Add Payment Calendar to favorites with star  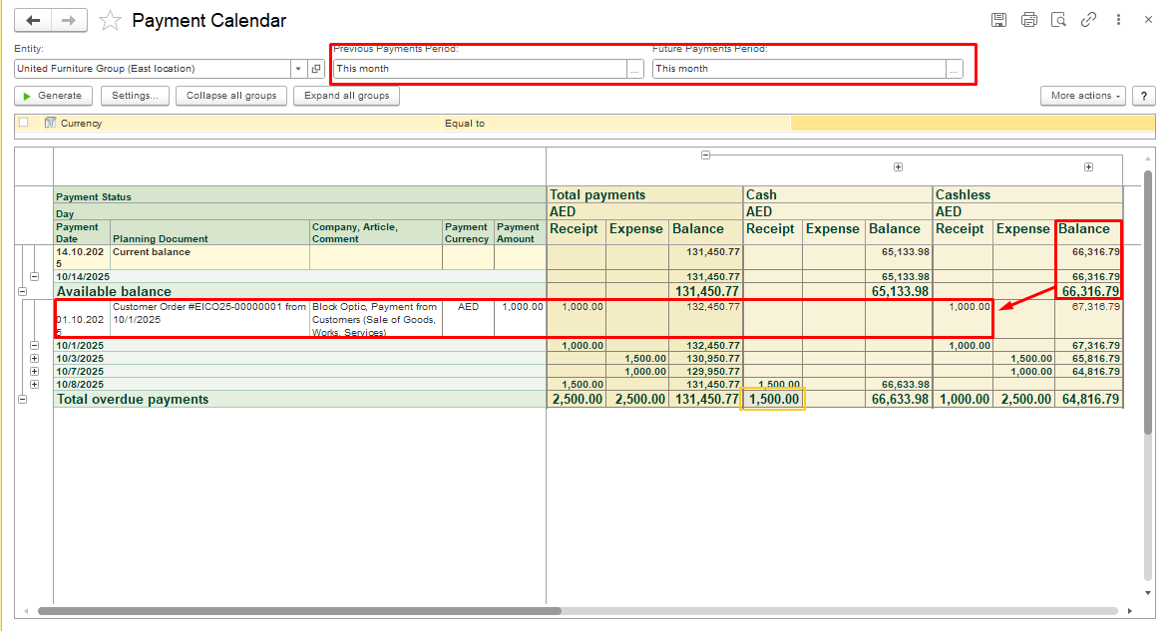[111, 20]
